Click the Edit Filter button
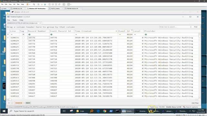 click(195, 103)
